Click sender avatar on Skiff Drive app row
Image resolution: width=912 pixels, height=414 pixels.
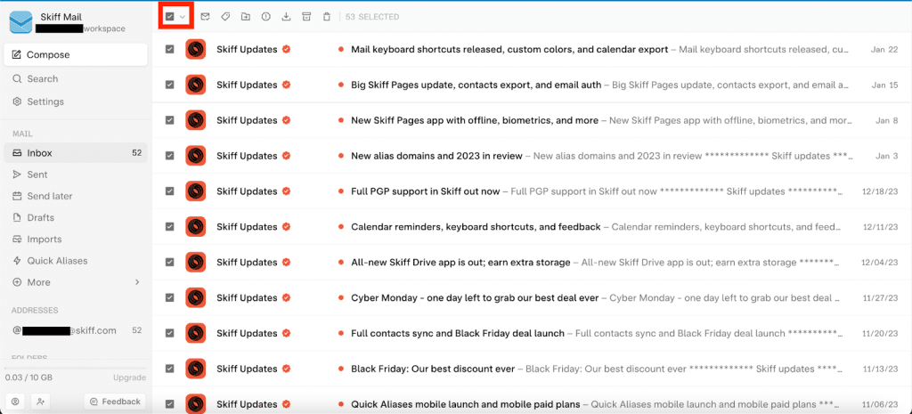click(x=195, y=263)
